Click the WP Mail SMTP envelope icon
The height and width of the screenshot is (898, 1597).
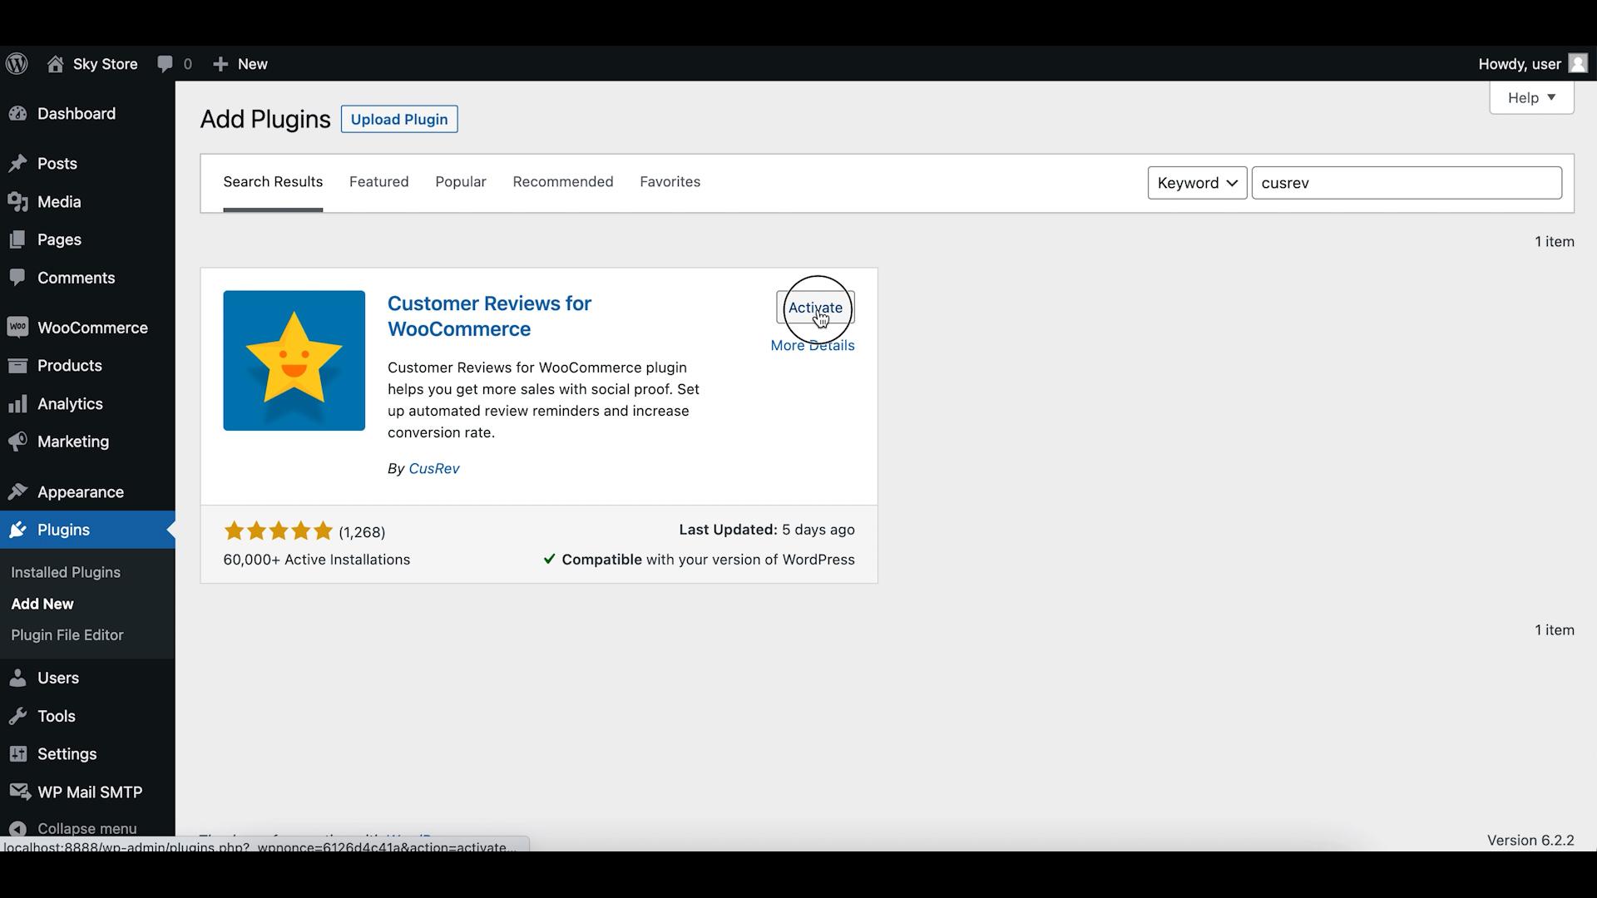[19, 792]
